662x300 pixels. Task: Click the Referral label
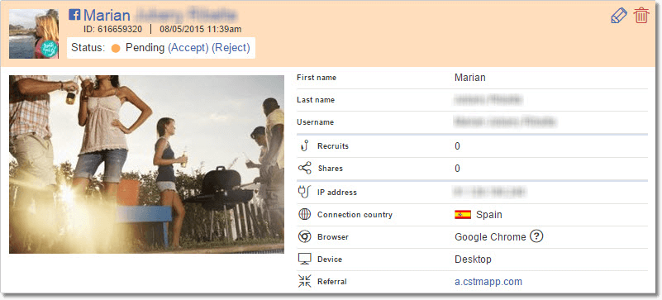[332, 282]
